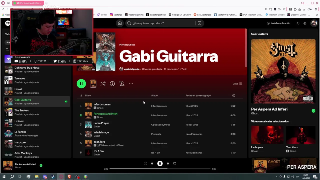The width and height of the screenshot is (320, 180).
Task: Open the Vector Twitch bookmark
Action: click(x=102, y=15)
